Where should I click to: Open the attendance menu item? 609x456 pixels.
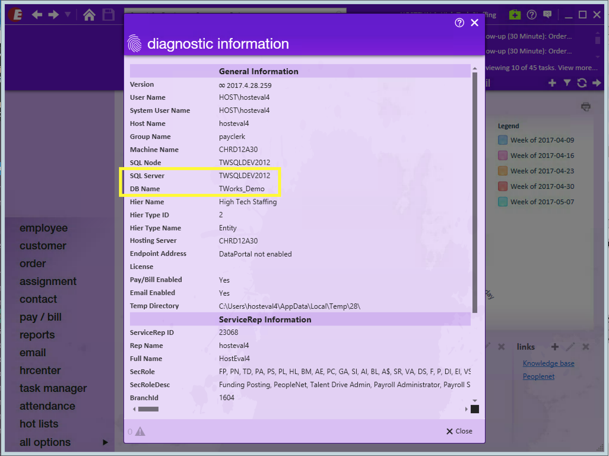[x=47, y=406]
